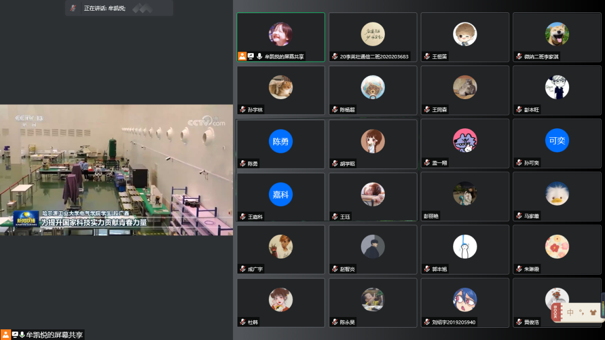The width and height of the screenshot is (605, 340).
Task: Click the orange host icon in bottom-left status bar
Action: tap(6, 334)
